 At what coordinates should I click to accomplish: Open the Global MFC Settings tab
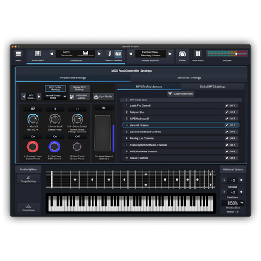tap(213, 87)
